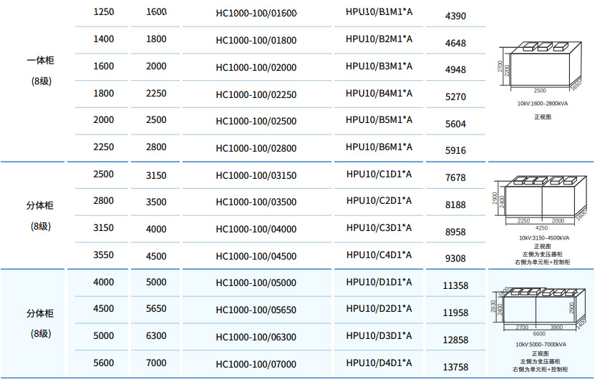Click weight value 9308
Image resolution: width=595 pixels, height=379 pixels.
[455, 259]
